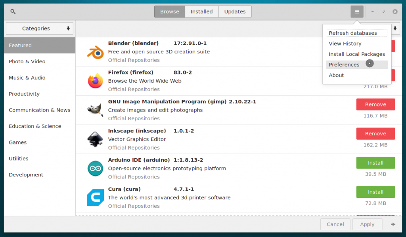Select Install Local Packages option
The height and width of the screenshot is (237, 406).
(357, 54)
